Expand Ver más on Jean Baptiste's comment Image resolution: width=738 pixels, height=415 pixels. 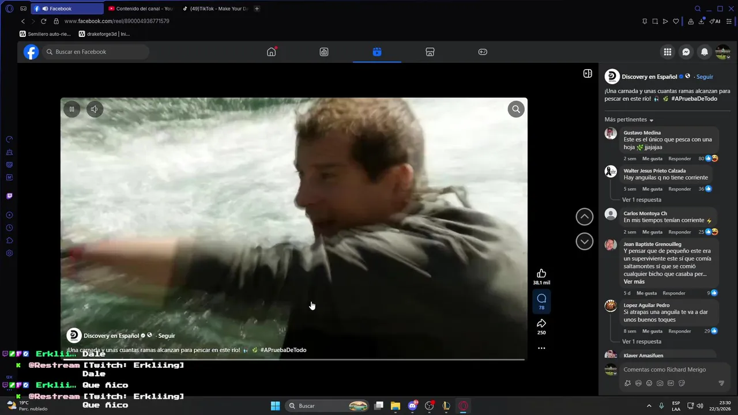pyautogui.click(x=634, y=282)
